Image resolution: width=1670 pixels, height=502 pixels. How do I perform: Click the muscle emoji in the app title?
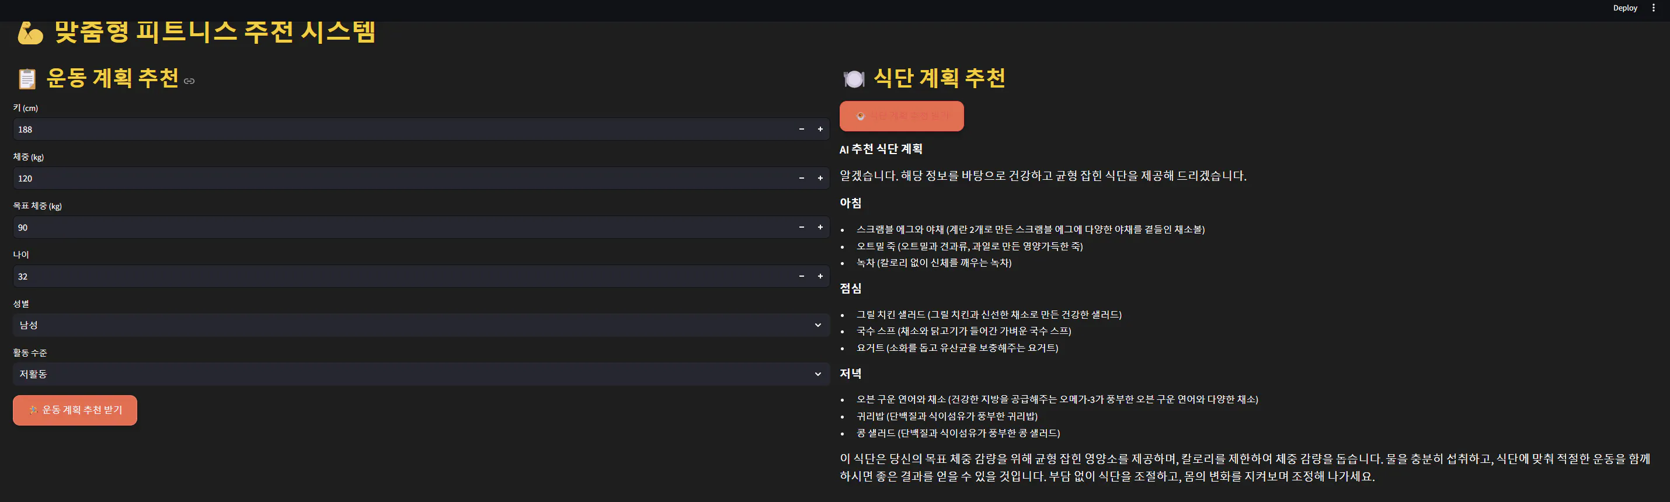[29, 32]
